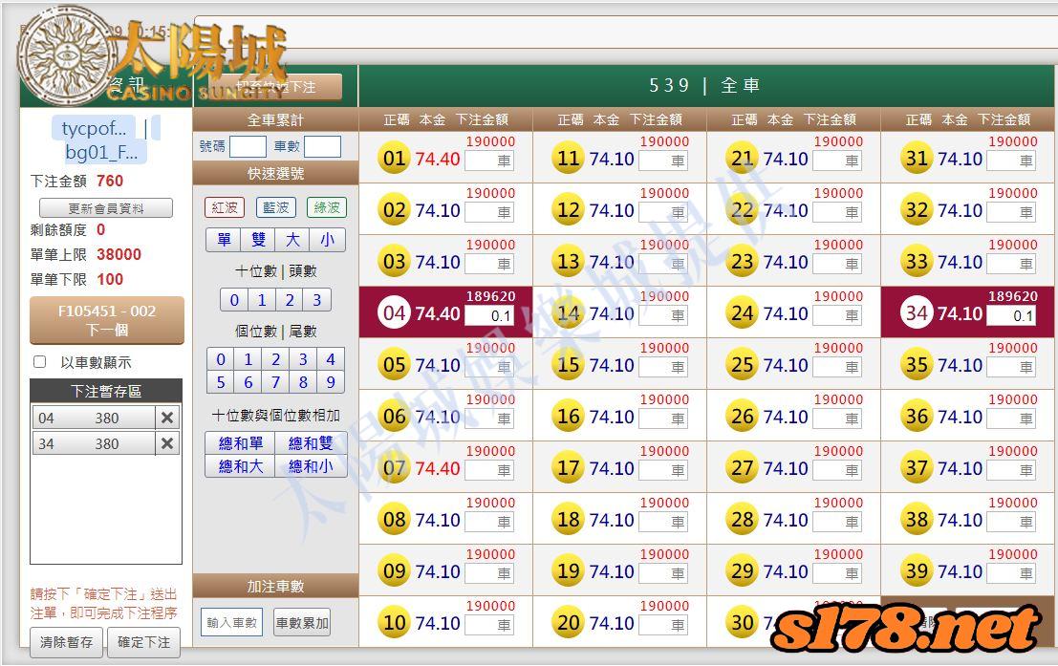Select yellow number ball 24
The height and width of the screenshot is (666, 1058).
(743, 313)
